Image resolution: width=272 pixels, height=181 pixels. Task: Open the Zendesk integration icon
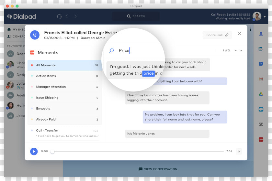point(261,124)
